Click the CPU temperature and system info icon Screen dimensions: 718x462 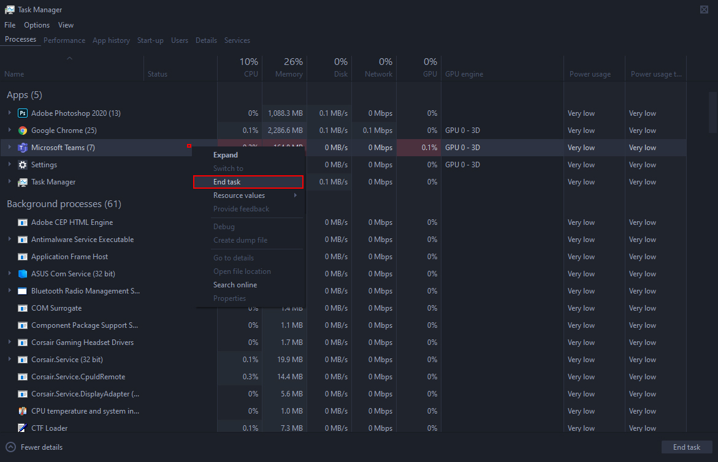[23, 411]
